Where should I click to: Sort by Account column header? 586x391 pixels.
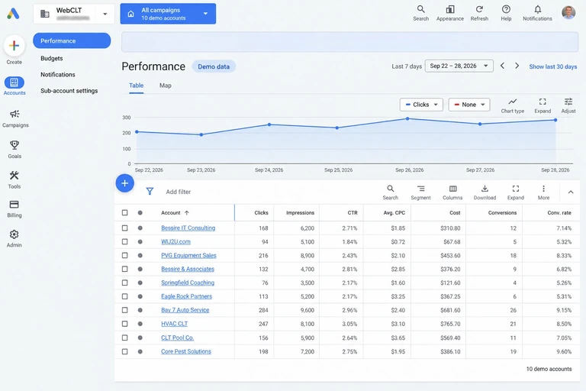click(x=175, y=212)
